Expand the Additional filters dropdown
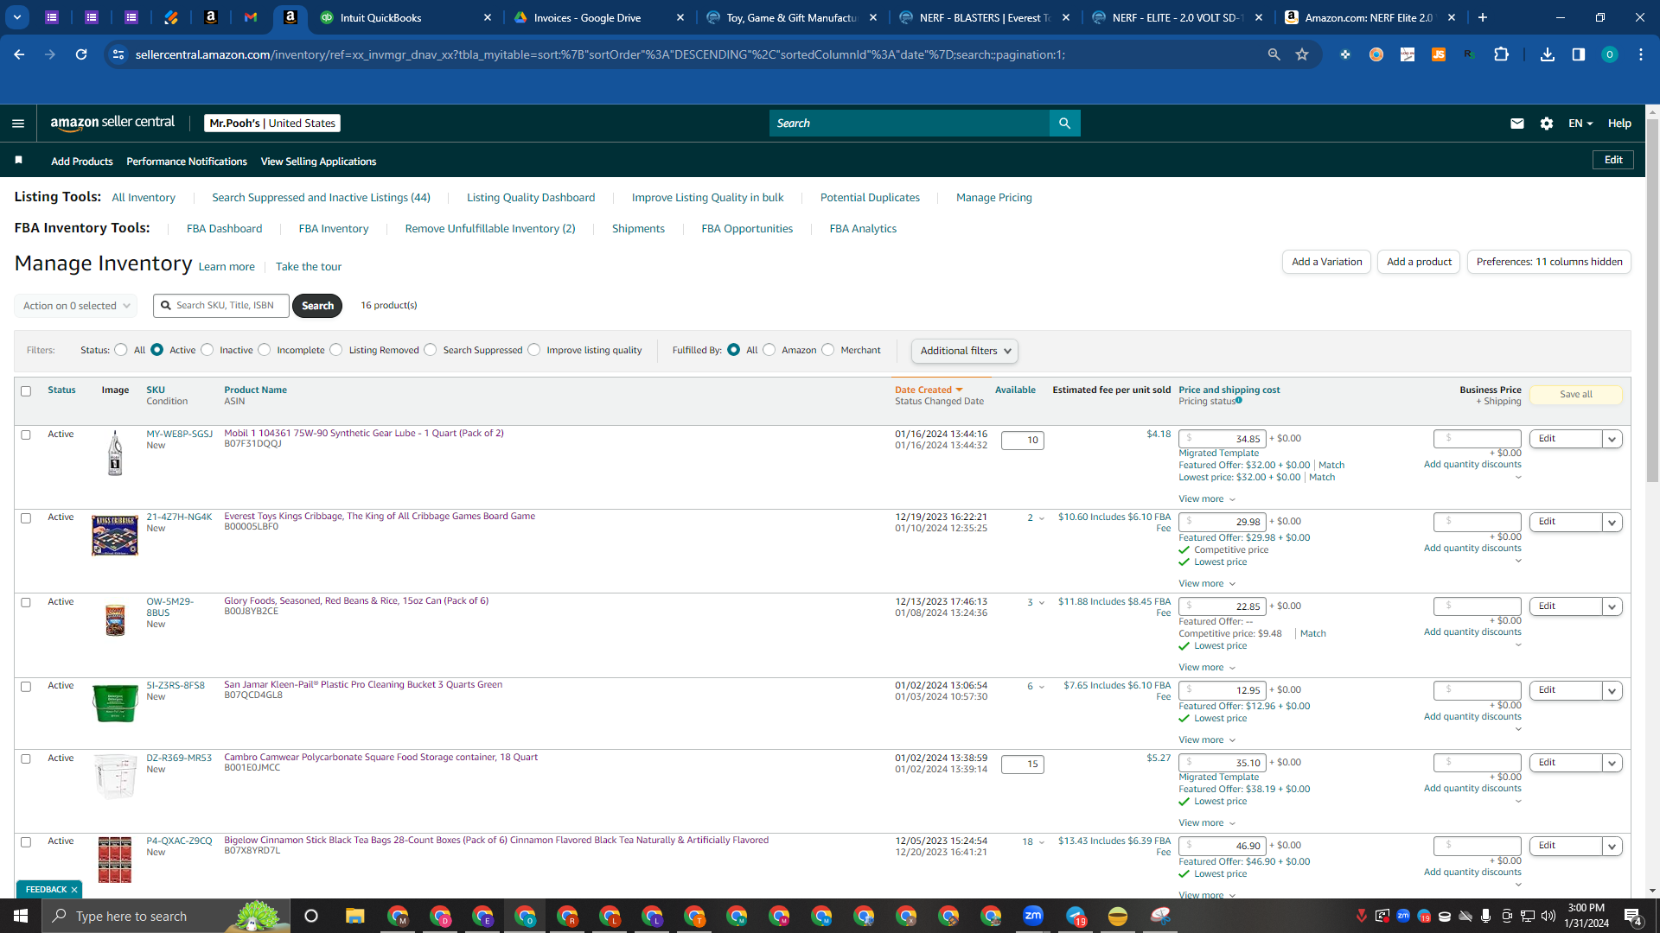This screenshot has width=1660, height=933. [964, 351]
